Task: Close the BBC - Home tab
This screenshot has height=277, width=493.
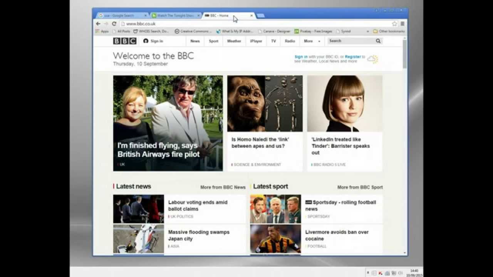Action: pos(252,15)
